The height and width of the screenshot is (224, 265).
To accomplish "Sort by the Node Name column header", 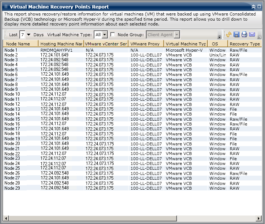I will tap(20, 44).
